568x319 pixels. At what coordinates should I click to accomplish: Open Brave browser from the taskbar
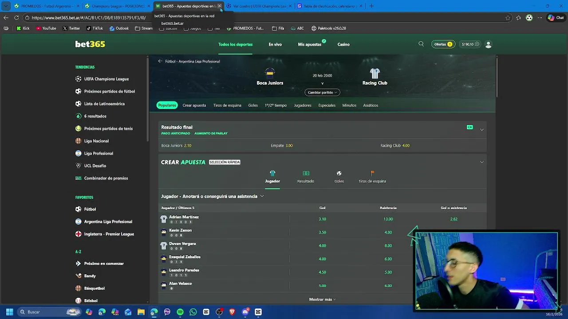tap(232, 312)
